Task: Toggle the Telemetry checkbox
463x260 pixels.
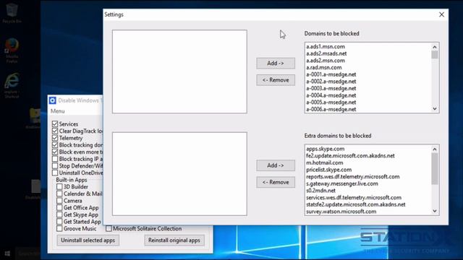Action: [55, 138]
